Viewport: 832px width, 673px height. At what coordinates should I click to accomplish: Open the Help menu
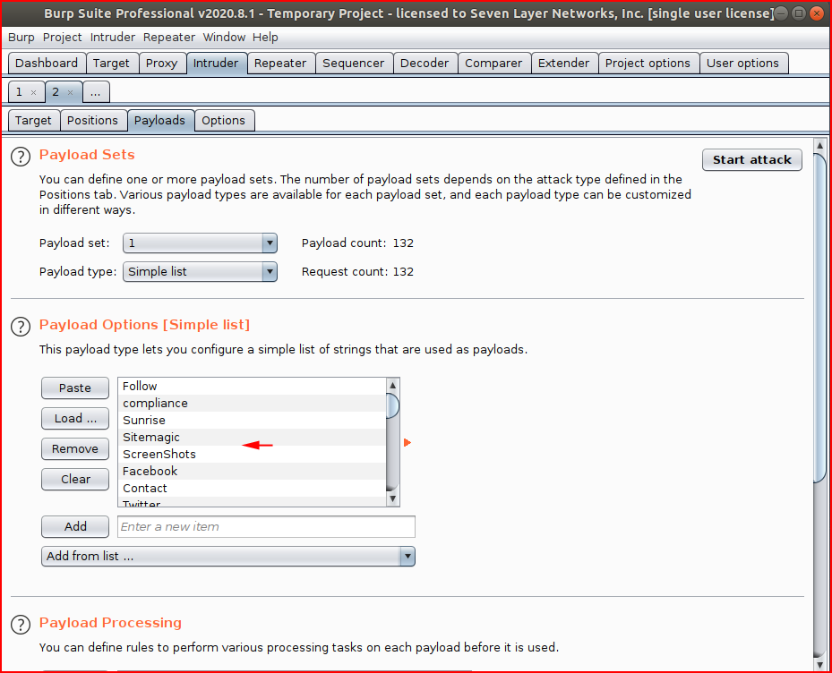tap(265, 37)
